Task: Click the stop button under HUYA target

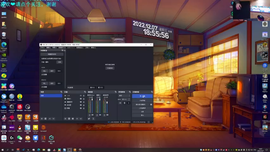Action: pyautogui.click(x=45, y=71)
